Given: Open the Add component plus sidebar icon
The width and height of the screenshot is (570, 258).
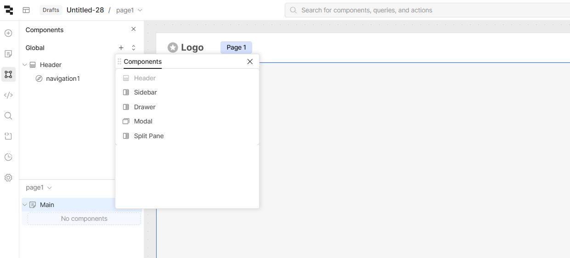Looking at the screenshot, I should (x=8, y=33).
